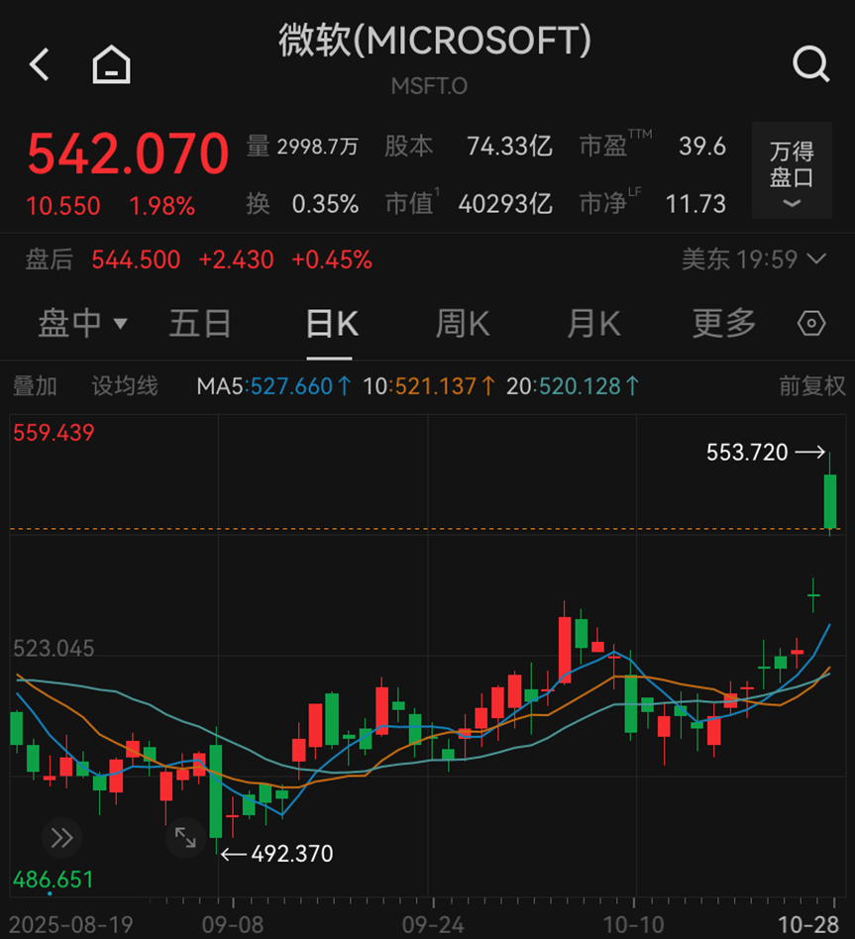Screen dimensions: 855x939
Task: Tap the 叠加 overlay button
Action: (x=35, y=385)
